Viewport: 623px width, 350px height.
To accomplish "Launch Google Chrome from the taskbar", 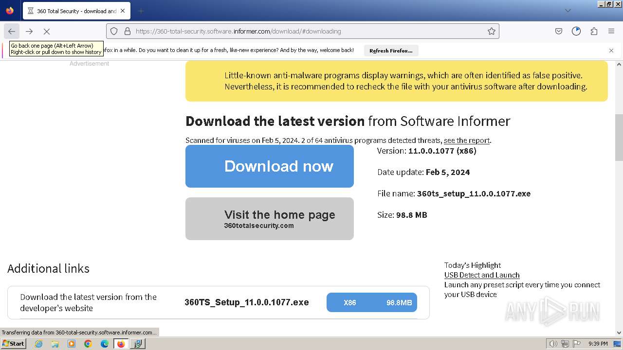I will 88,344.
